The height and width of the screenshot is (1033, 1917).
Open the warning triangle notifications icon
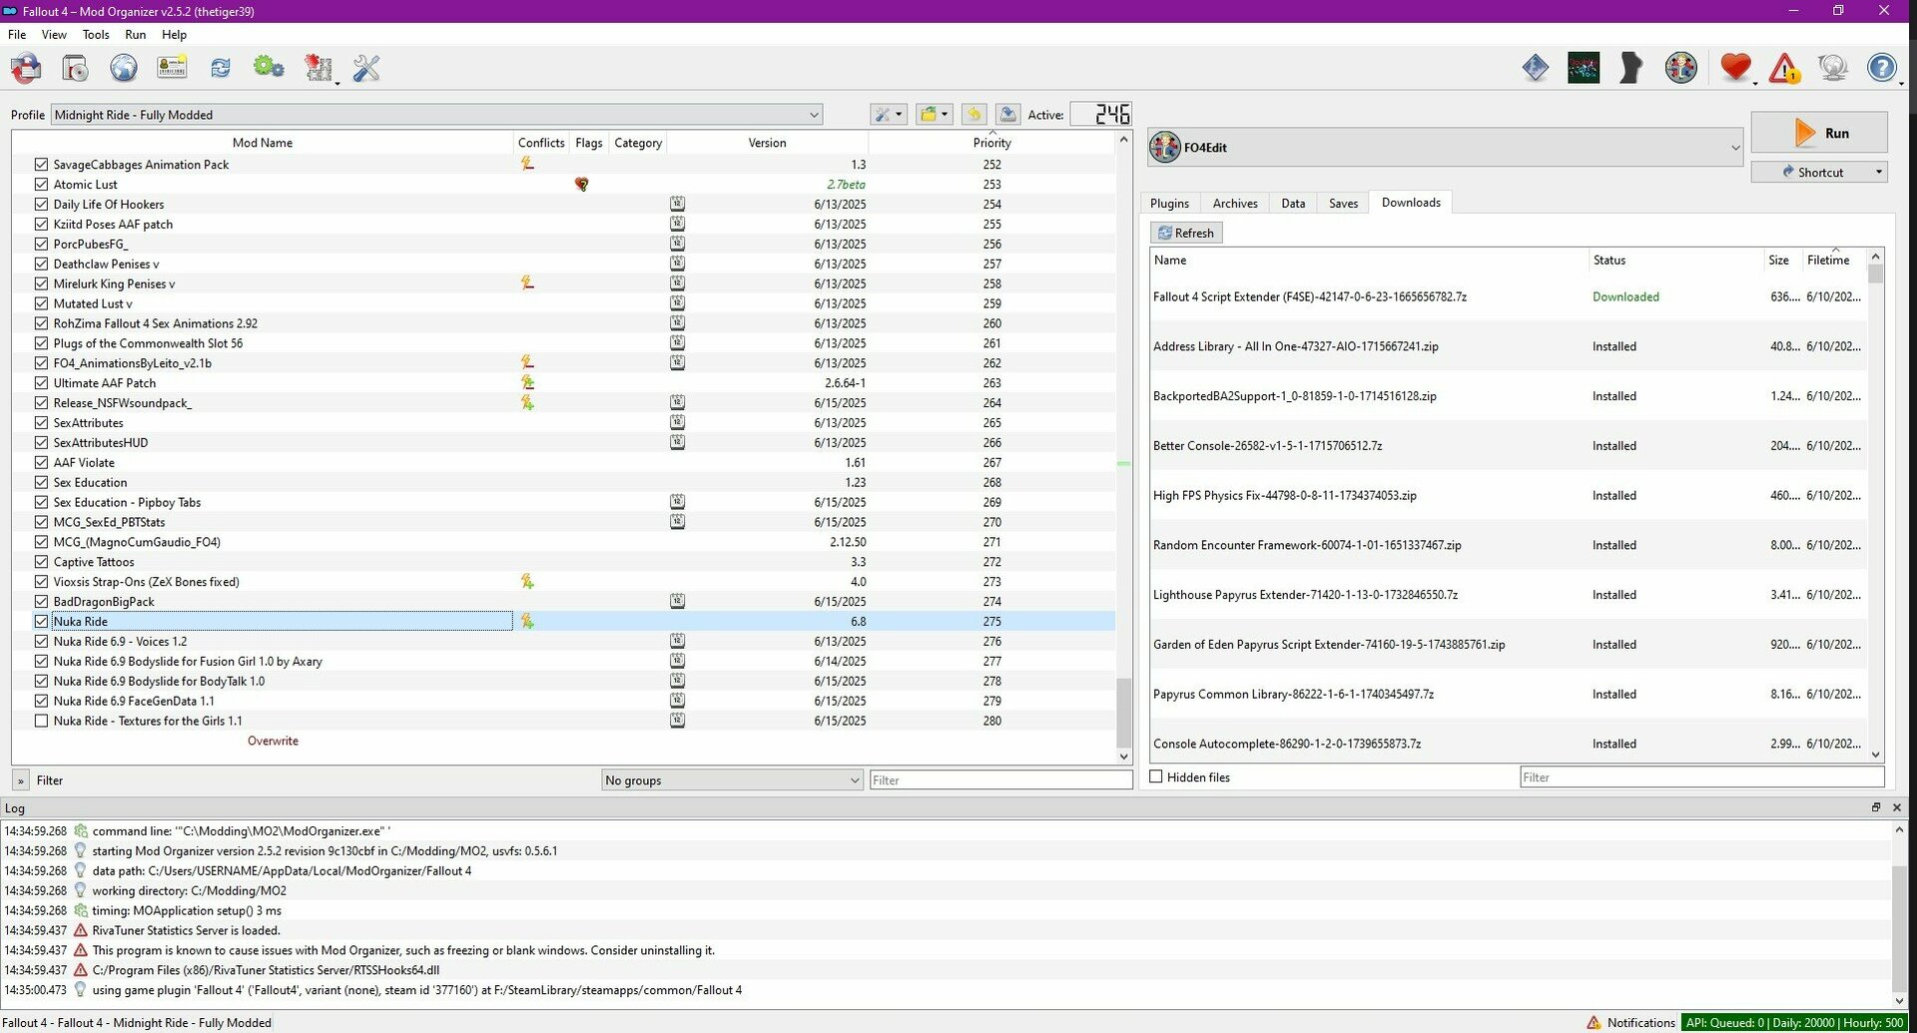point(1784,68)
